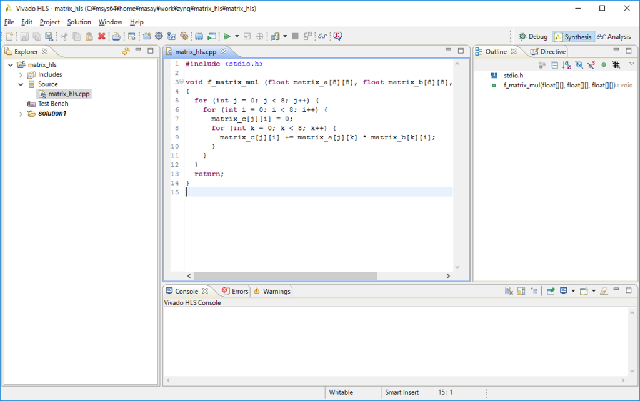Toggle Scroll Lock in console toolbar

tap(521, 291)
